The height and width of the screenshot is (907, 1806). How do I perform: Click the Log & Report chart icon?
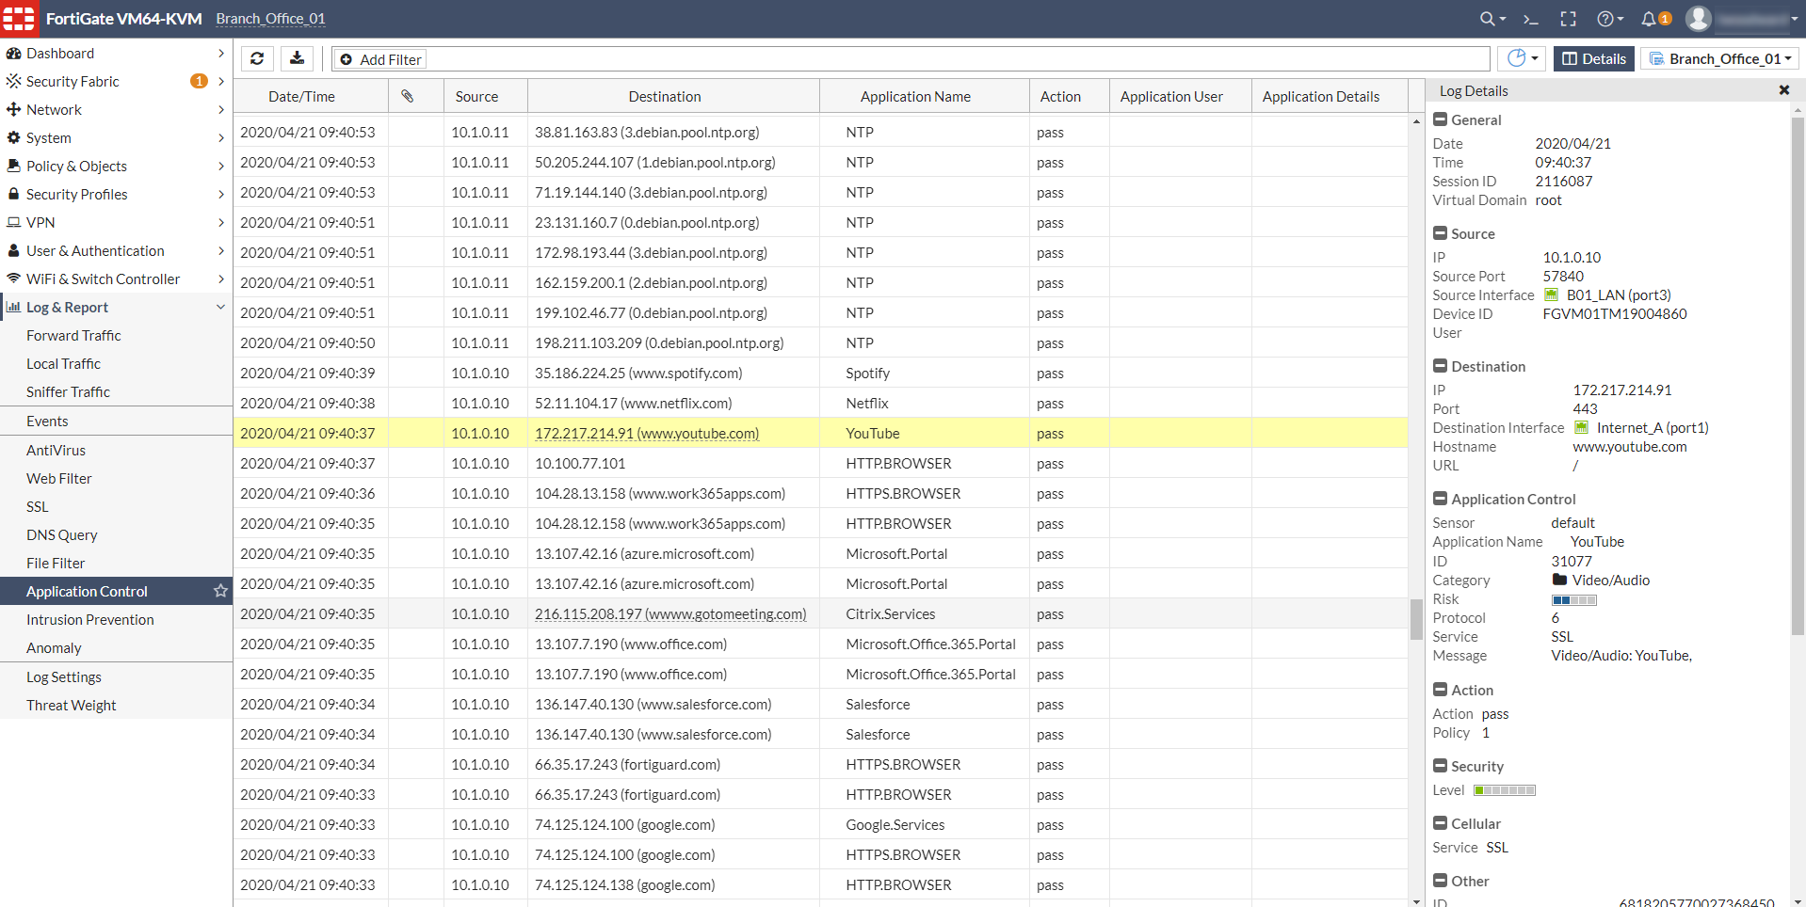(x=13, y=308)
